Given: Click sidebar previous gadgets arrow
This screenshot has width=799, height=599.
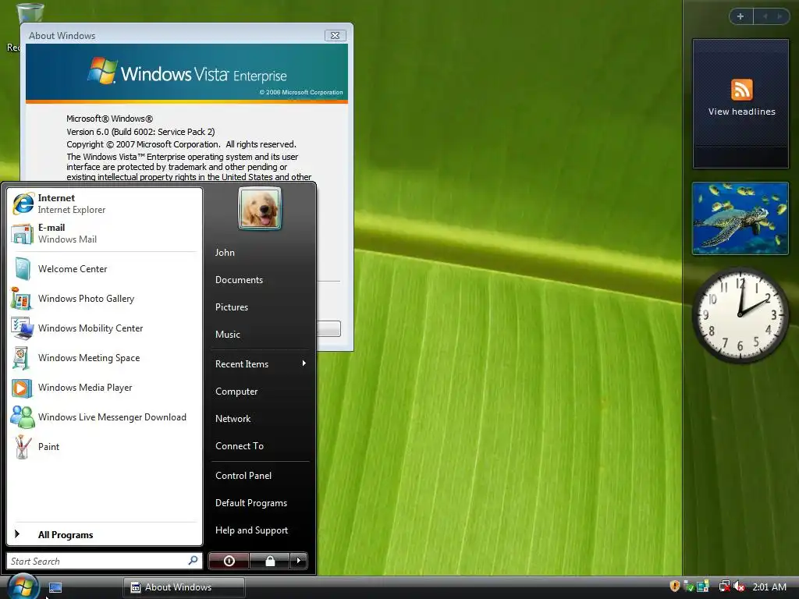Looking at the screenshot, I should [x=765, y=16].
